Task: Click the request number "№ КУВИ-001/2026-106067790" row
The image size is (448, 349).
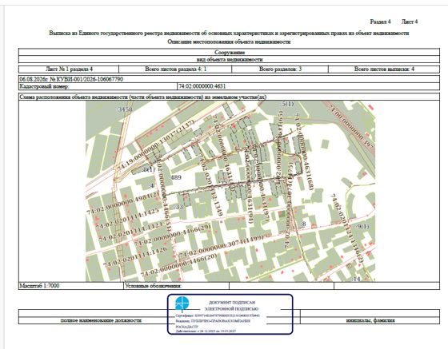Action: 229,79
